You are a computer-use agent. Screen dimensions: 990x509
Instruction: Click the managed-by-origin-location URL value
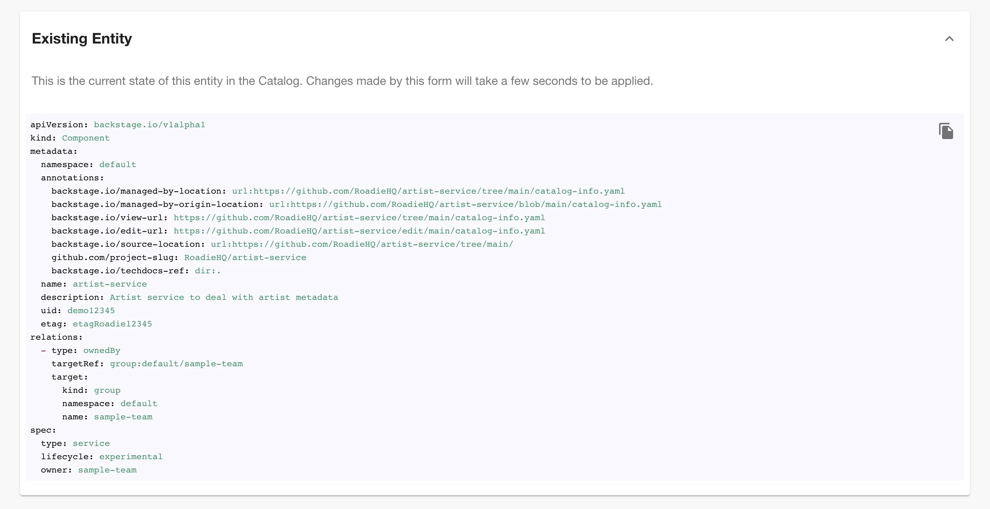465,205
